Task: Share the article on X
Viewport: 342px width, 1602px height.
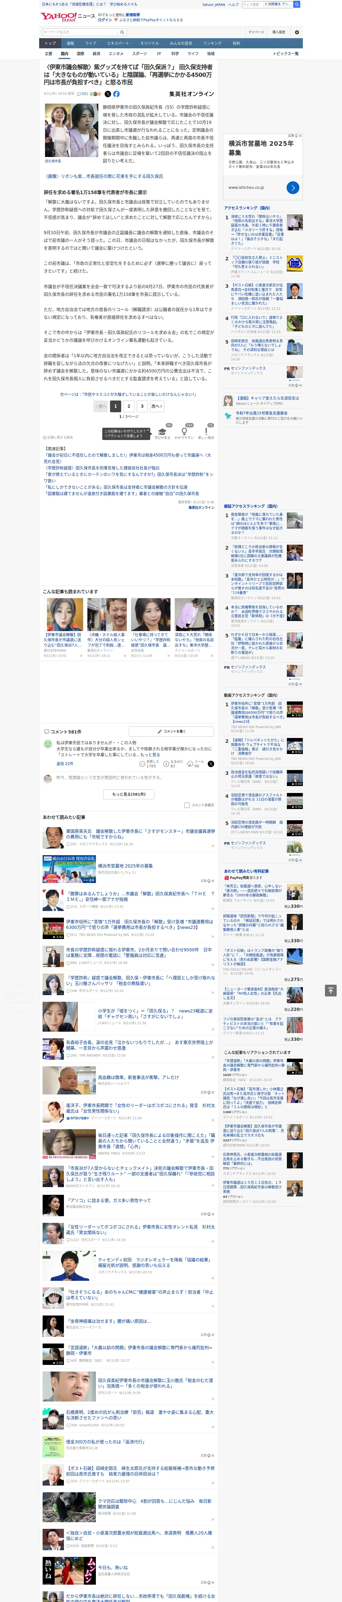Action: [108, 94]
